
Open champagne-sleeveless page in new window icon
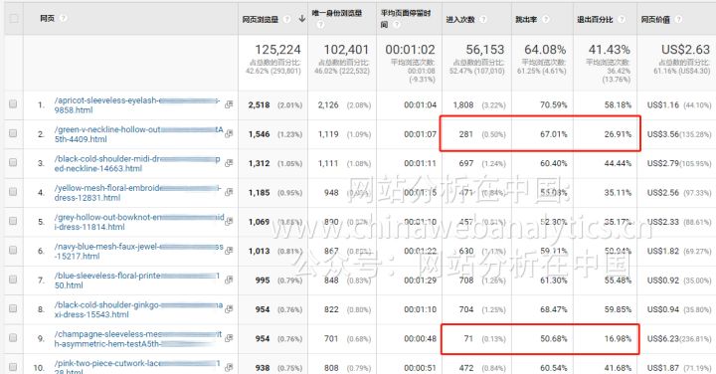(229, 338)
